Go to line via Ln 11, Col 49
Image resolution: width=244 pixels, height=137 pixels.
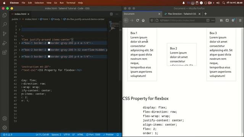(x=42, y=135)
